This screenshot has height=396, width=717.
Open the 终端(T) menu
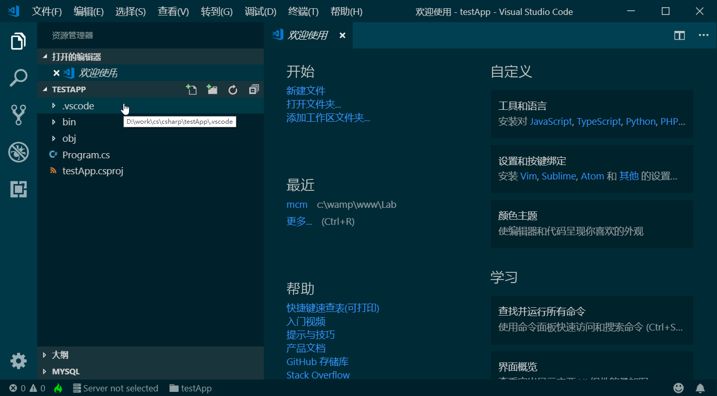coord(303,11)
